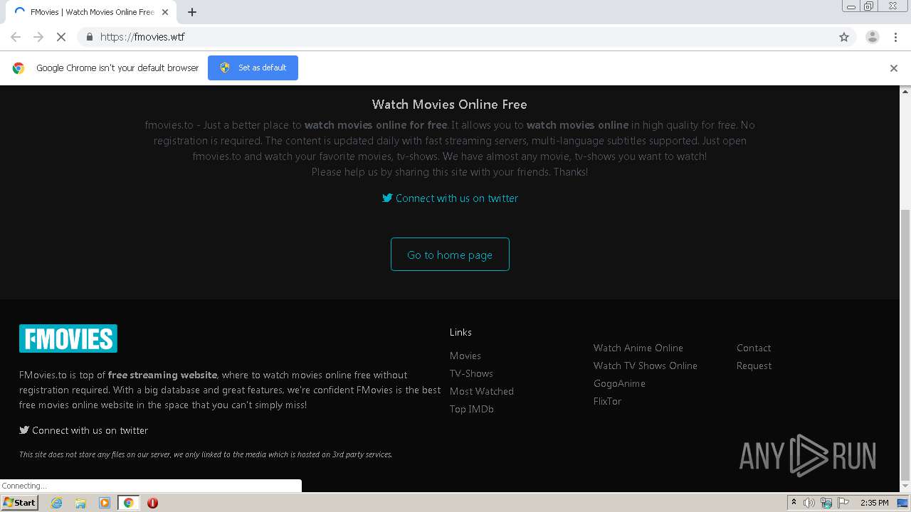Select the FMovies browser tab
This screenshot has width=911, height=512.
[x=90, y=12]
